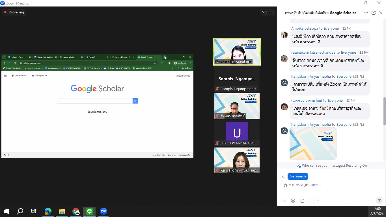Open the LINE app from the taskbar
The height and width of the screenshot is (217, 386).
(90, 211)
